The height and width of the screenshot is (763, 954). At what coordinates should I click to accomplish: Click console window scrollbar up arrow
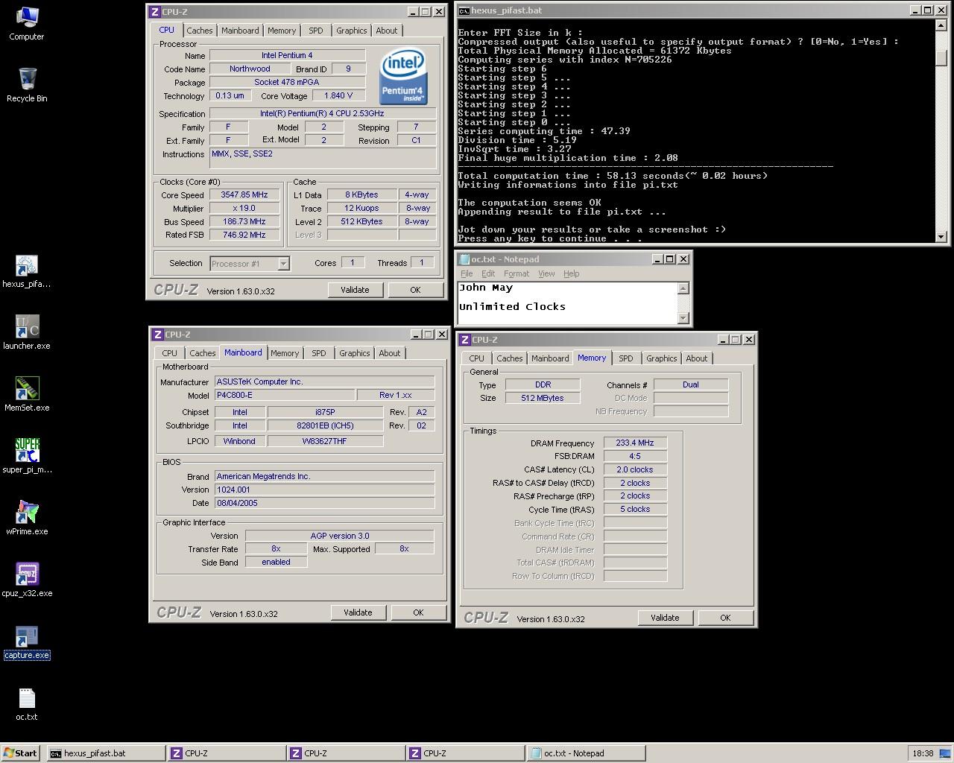pos(941,26)
